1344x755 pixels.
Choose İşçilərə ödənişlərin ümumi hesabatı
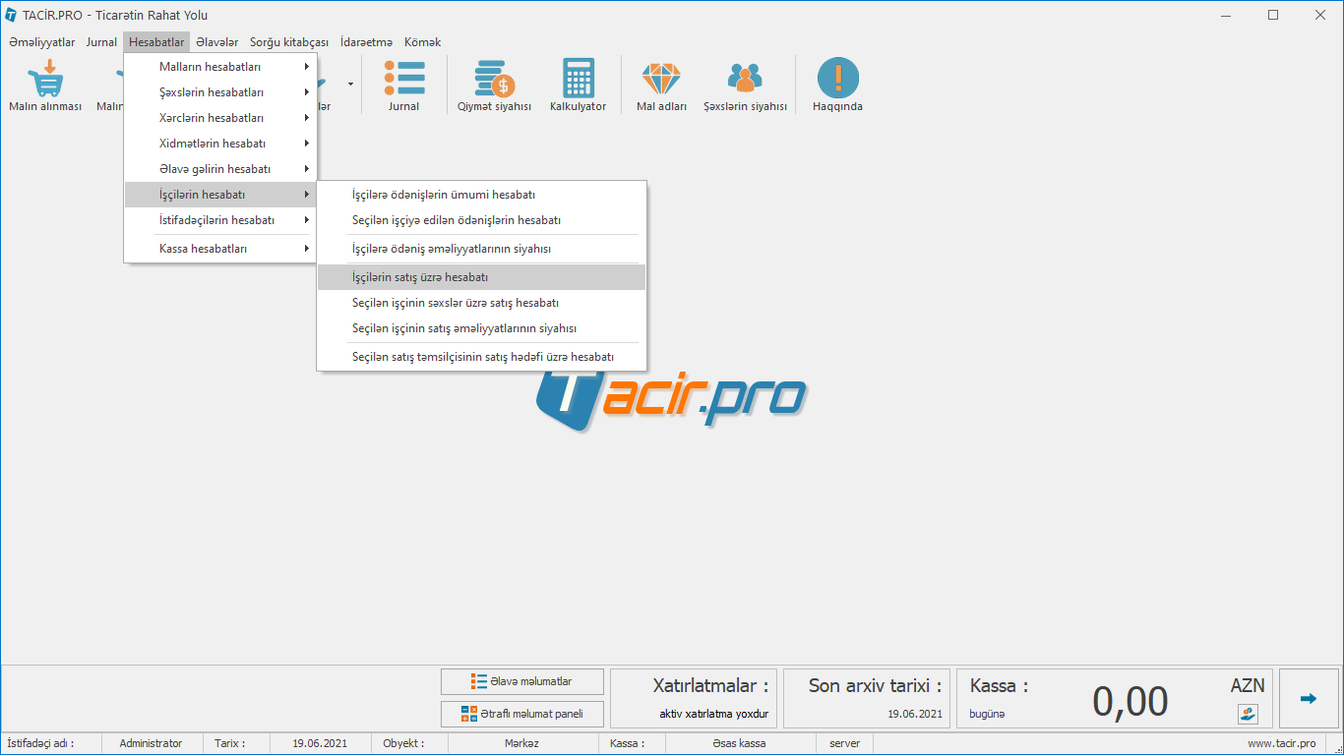[481, 195]
